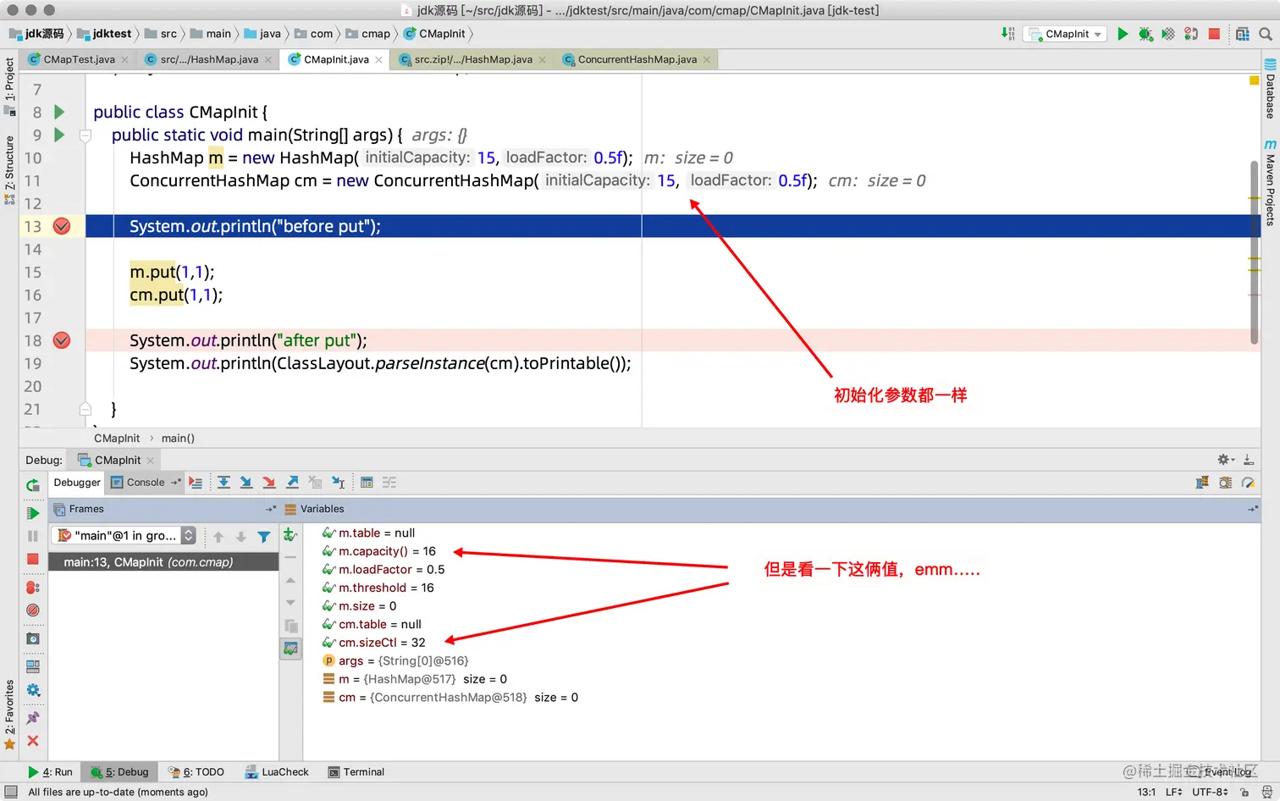Hide the debug tool window
The height and width of the screenshot is (801, 1280).
1248,460
